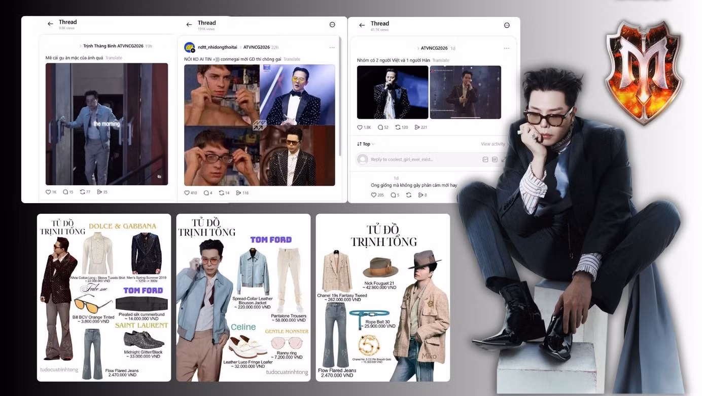This screenshot has width=705, height=396.
Task: Go back from the 41.1K views thread
Action: click(x=362, y=25)
